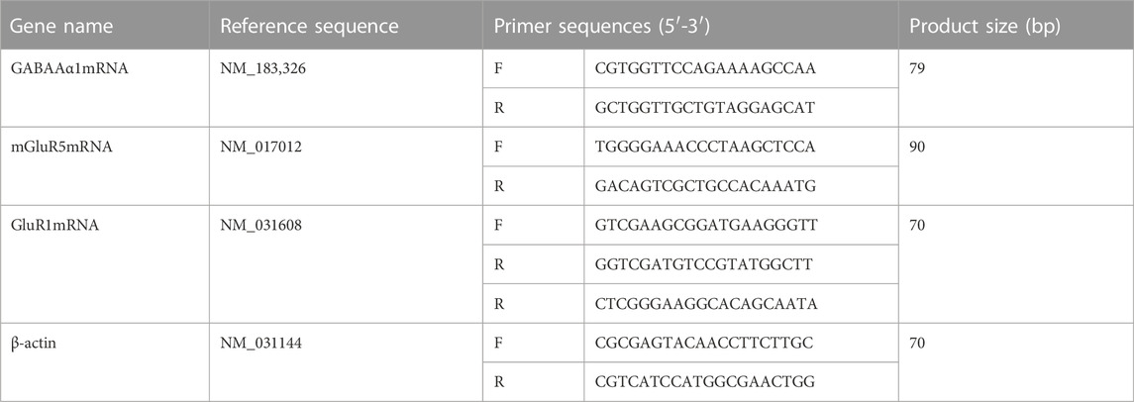Viewport: 1134px width, 402px height.
Task: Click the GTCGAAGCGGATGAAGGGTT primer sequence
Action: 686,226
